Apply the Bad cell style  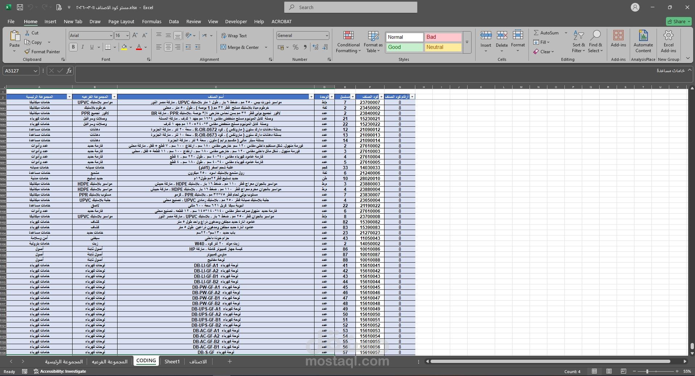click(x=443, y=37)
